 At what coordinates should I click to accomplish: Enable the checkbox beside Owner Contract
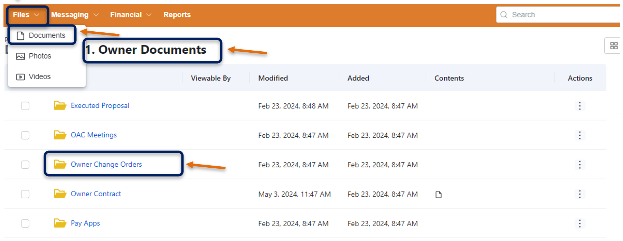click(x=25, y=194)
